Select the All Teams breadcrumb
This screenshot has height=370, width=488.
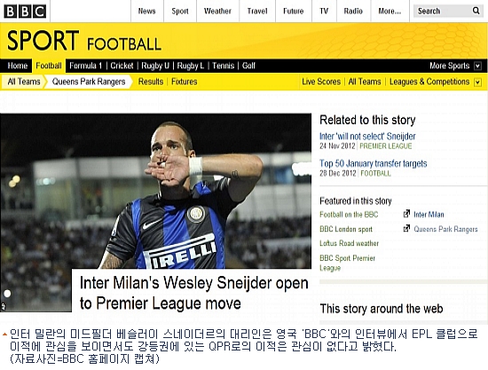pyautogui.click(x=24, y=82)
